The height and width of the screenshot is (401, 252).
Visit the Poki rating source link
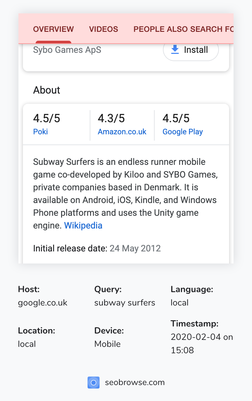pos(40,131)
